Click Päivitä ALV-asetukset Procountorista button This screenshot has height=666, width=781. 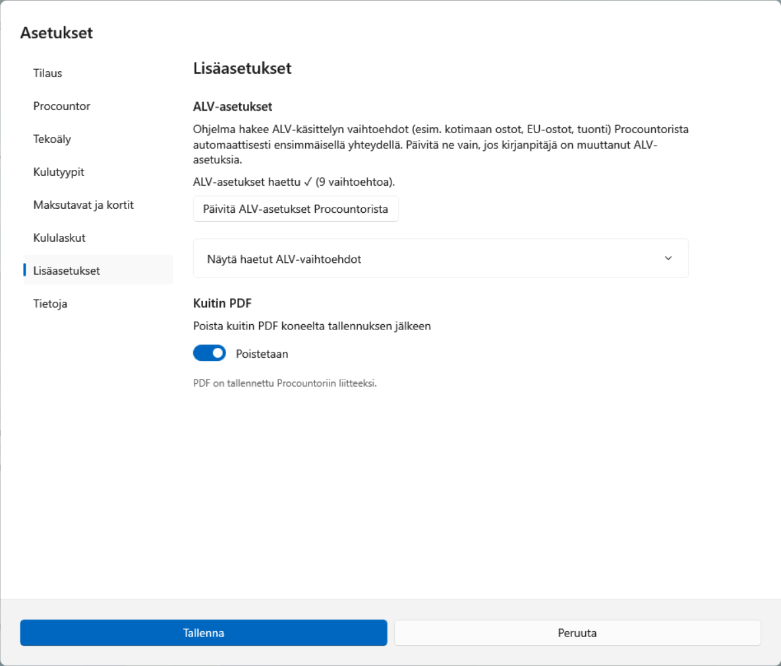(x=295, y=209)
